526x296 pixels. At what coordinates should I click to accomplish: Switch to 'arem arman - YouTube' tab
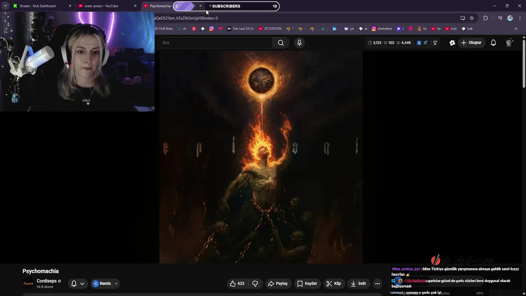coord(108,6)
